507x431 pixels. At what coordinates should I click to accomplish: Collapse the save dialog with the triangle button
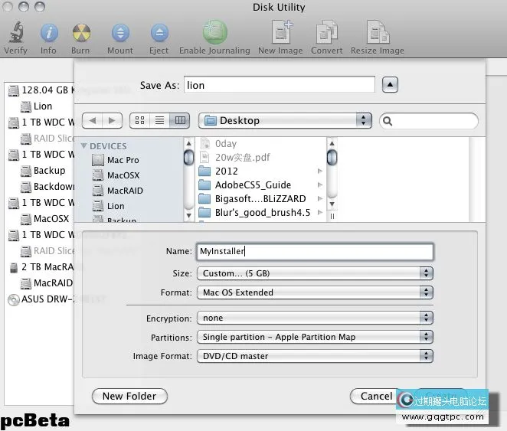(390, 85)
